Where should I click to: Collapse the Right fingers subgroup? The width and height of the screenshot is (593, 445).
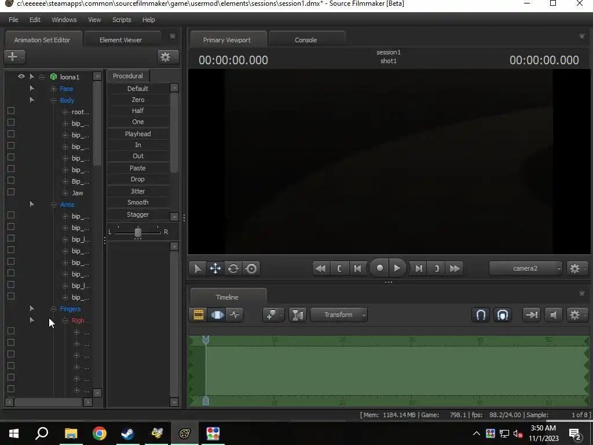point(65,320)
